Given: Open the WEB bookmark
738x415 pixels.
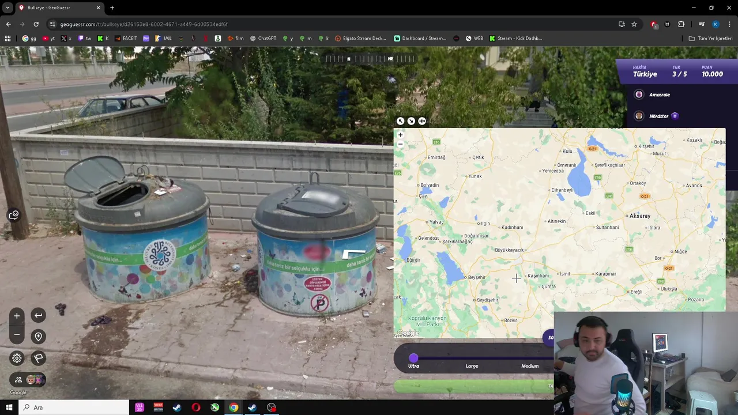Looking at the screenshot, I should point(474,39).
